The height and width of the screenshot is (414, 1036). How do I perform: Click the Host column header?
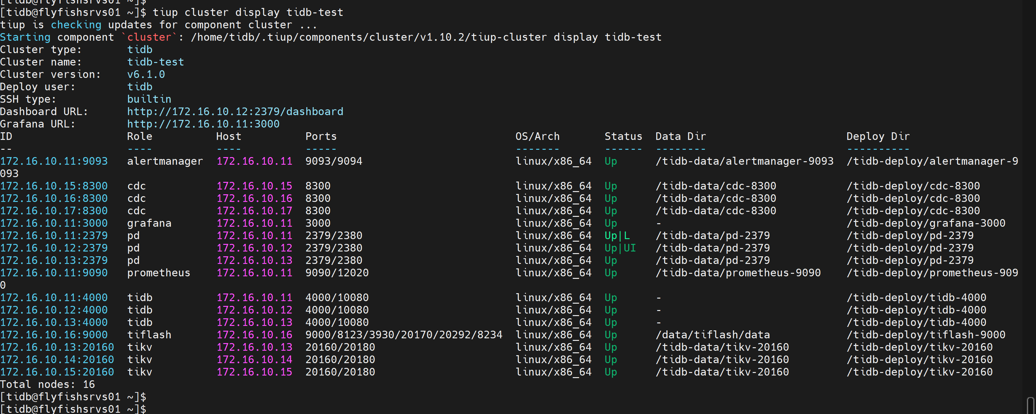[x=228, y=136]
